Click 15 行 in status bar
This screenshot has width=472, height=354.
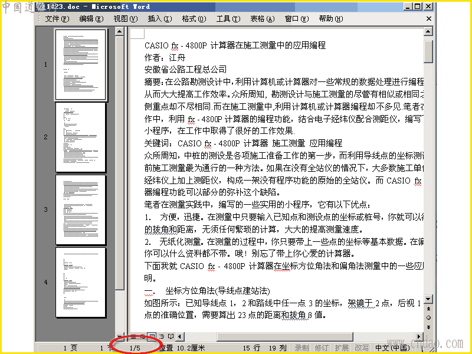coord(252,348)
